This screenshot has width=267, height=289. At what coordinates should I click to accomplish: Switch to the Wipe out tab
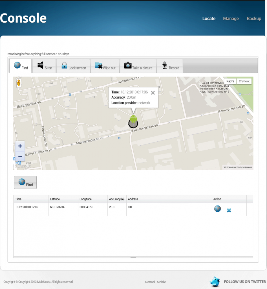[x=105, y=66]
